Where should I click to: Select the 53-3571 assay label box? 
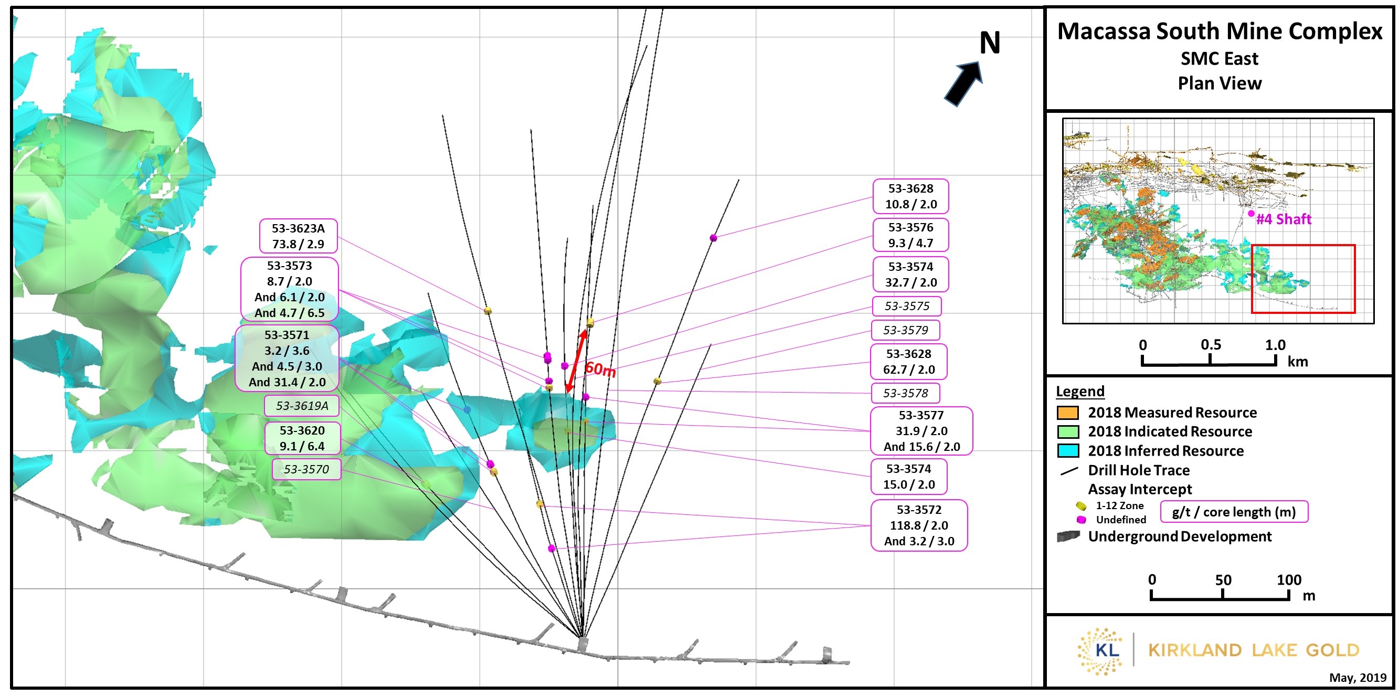(287, 358)
